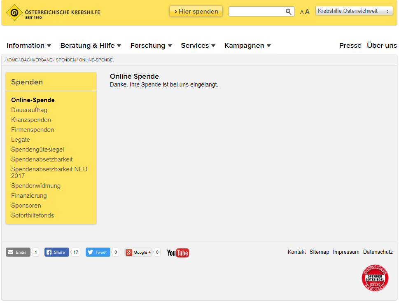Open the YouTube channel logo
Image resolution: width=399 pixels, height=304 pixels.
[x=178, y=253]
